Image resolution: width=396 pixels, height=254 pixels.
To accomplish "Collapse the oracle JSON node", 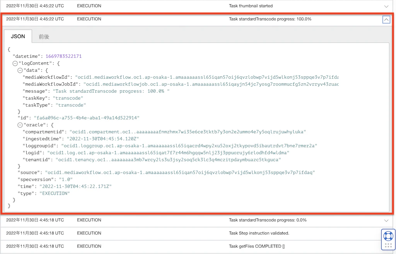I will click(x=20, y=125).
